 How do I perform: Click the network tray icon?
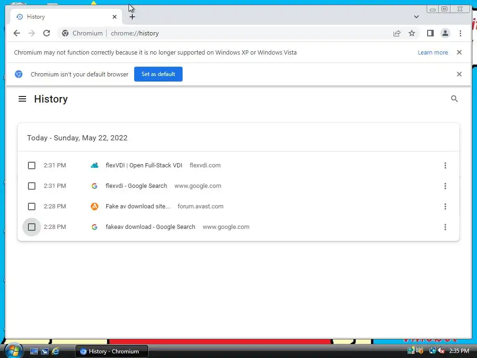(432, 351)
